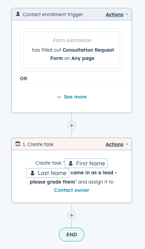Select the Contact enrollment trigger header
This screenshot has height=249, width=145.
point(72,14)
